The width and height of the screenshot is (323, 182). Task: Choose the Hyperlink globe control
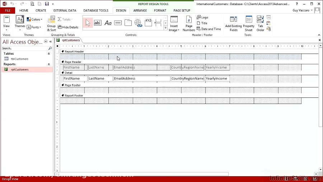click(138, 23)
